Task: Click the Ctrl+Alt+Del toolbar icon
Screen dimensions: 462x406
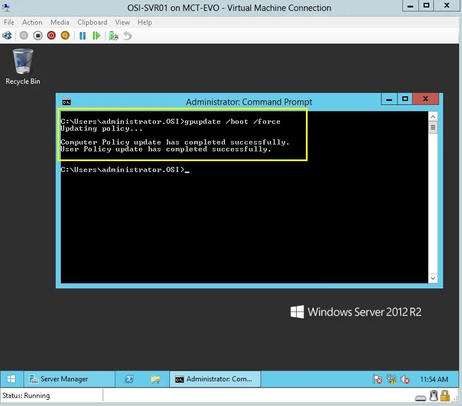Action: [x=7, y=36]
